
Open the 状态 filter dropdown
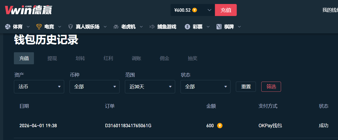point(205,87)
